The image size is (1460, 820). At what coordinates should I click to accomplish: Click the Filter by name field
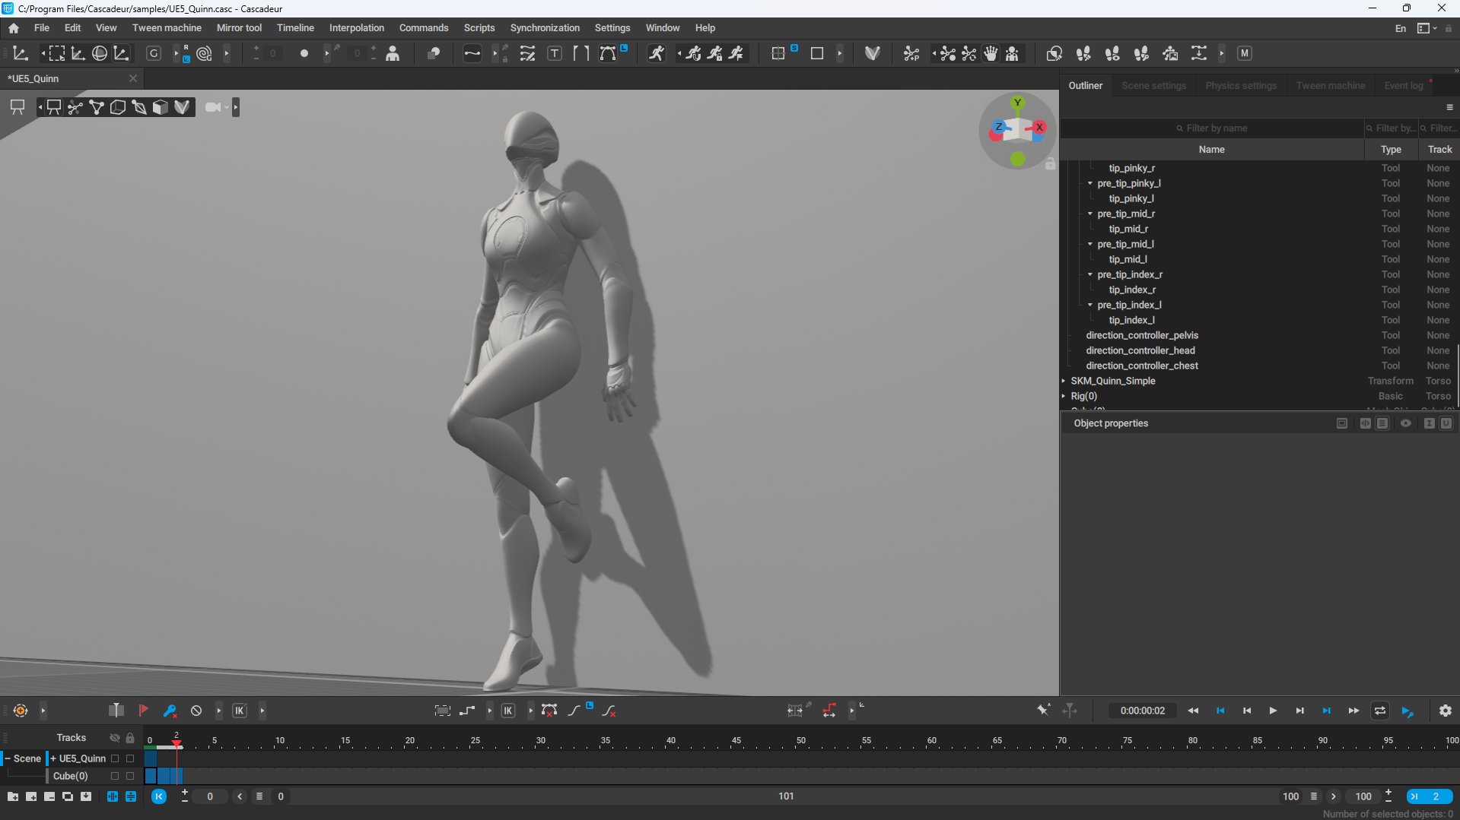pyautogui.click(x=1212, y=128)
